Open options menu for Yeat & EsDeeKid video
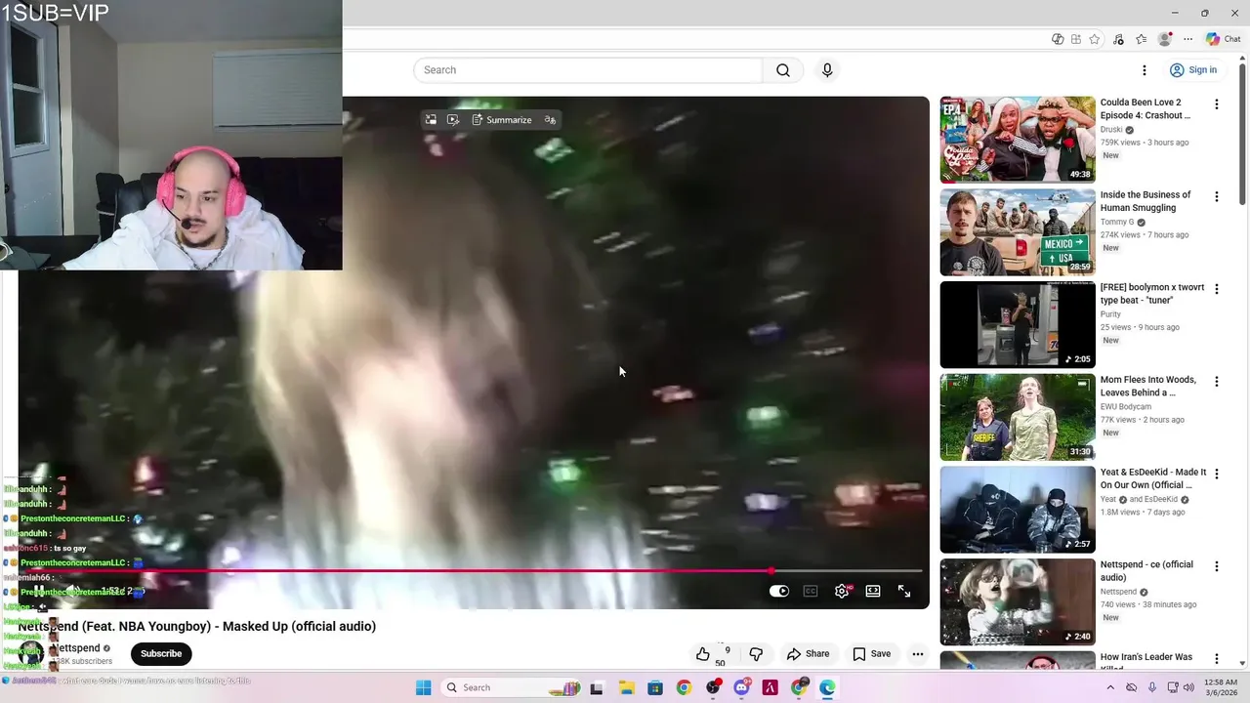1250x703 pixels. (1217, 475)
